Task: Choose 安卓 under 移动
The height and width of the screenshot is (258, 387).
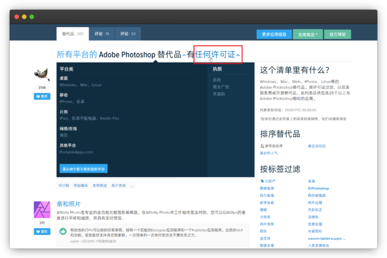Action: pos(80,102)
